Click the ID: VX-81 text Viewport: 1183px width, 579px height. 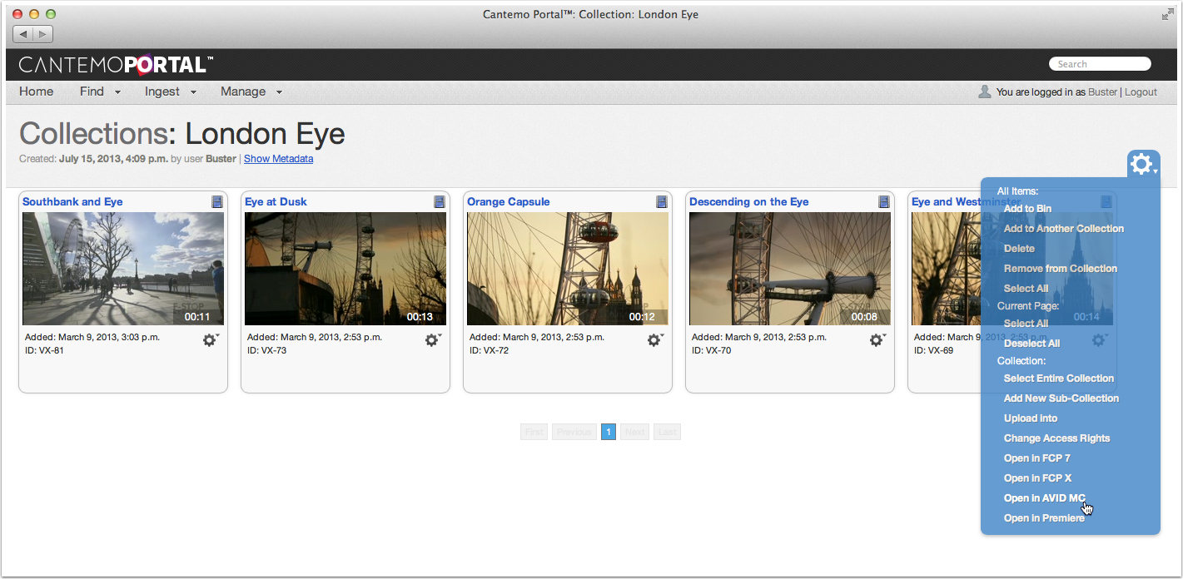pyautogui.click(x=45, y=350)
